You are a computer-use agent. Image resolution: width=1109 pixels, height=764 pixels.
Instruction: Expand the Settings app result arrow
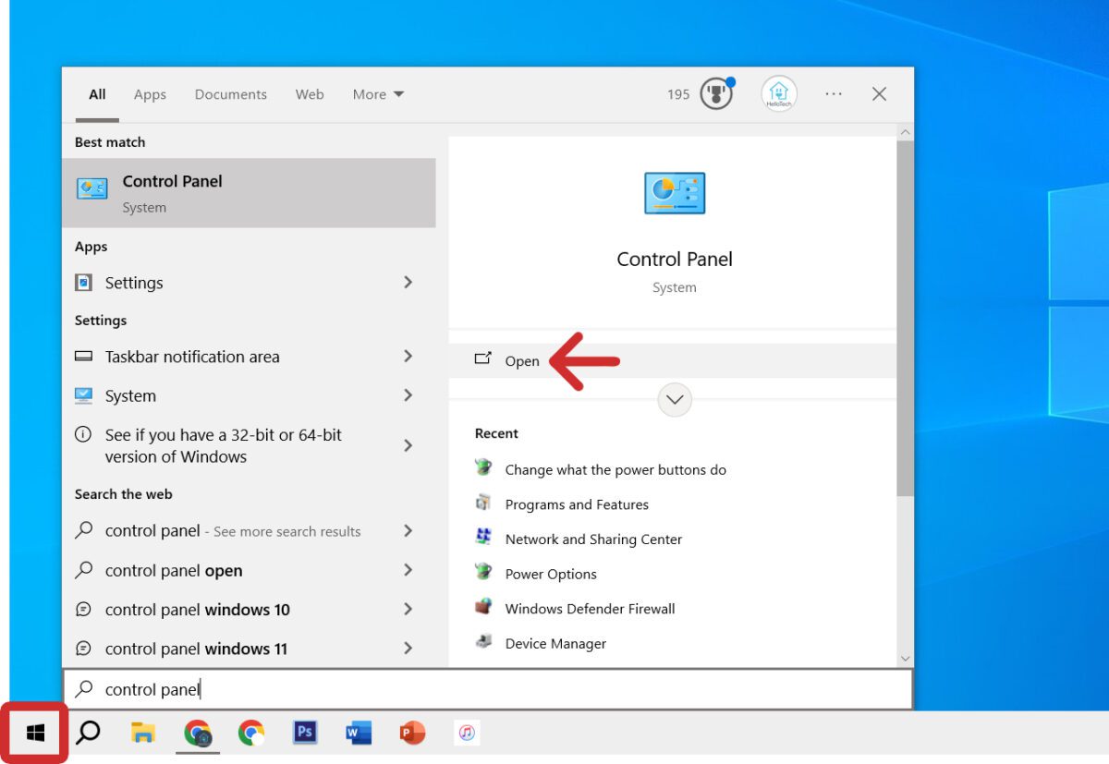coord(408,283)
